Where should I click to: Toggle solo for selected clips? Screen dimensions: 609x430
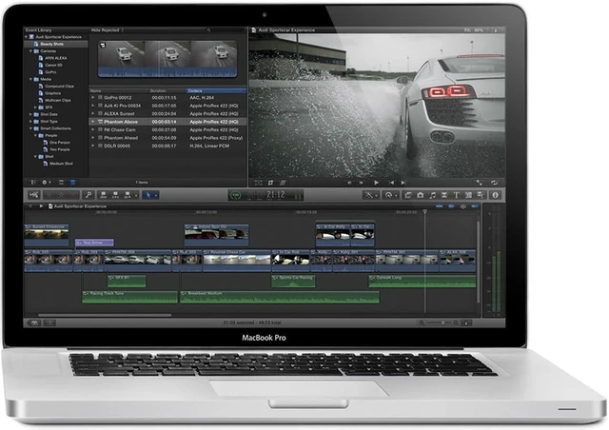[463, 206]
